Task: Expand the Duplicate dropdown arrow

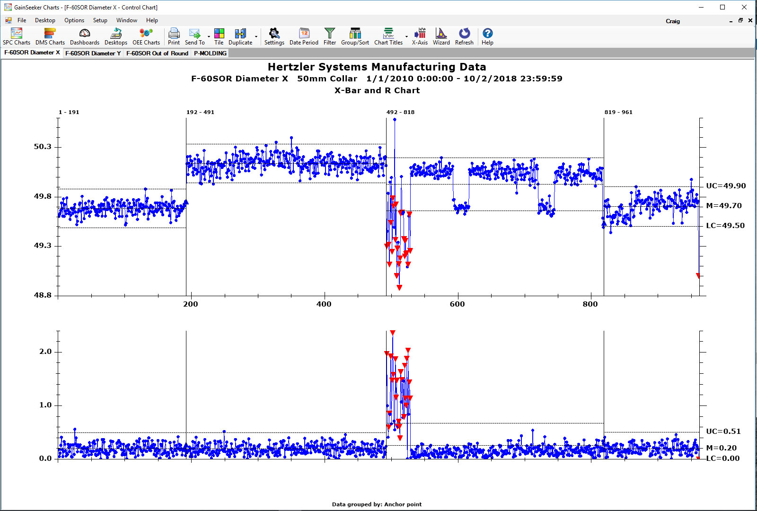Action: [x=256, y=36]
